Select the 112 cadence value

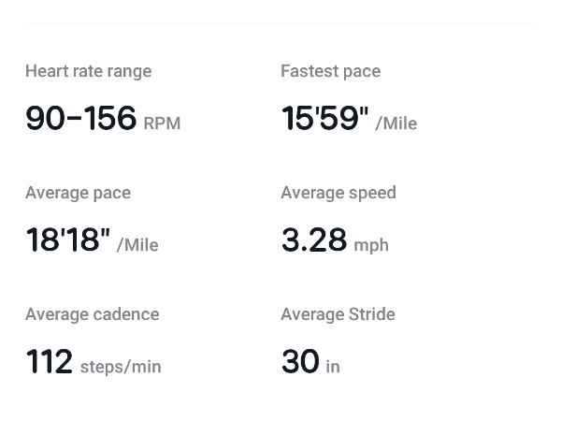click(x=49, y=362)
